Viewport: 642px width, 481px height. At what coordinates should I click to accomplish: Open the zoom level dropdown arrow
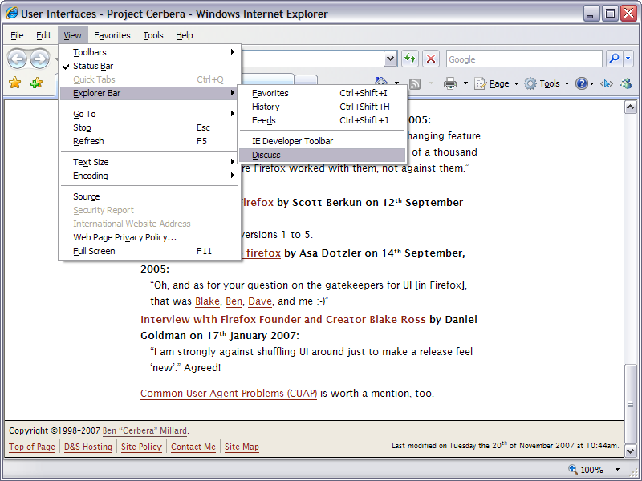pyautogui.click(x=617, y=470)
